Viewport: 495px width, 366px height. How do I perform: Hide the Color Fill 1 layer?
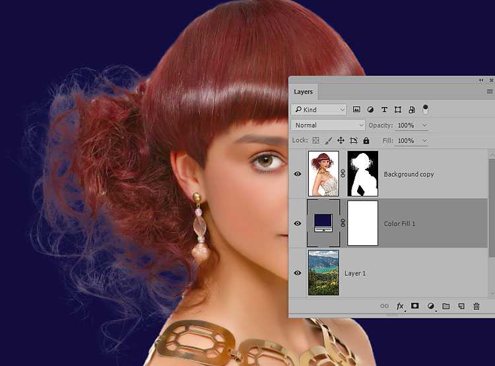298,224
